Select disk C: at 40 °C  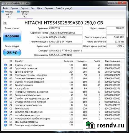[7, 14]
